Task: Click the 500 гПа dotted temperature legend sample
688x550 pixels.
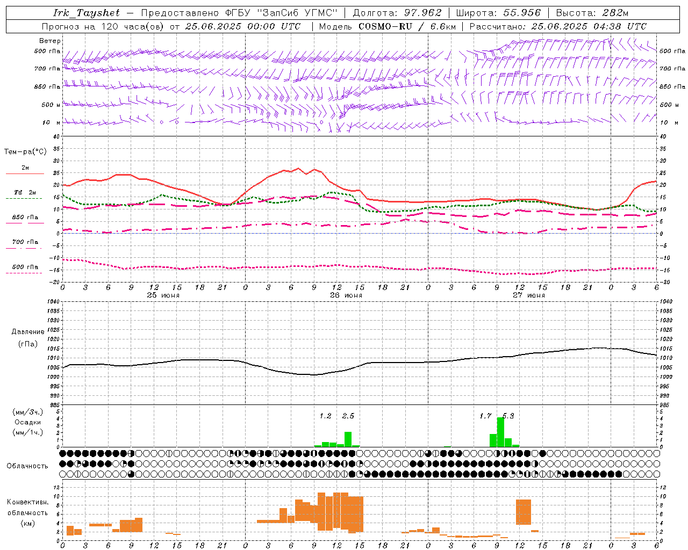Action: pos(24,273)
